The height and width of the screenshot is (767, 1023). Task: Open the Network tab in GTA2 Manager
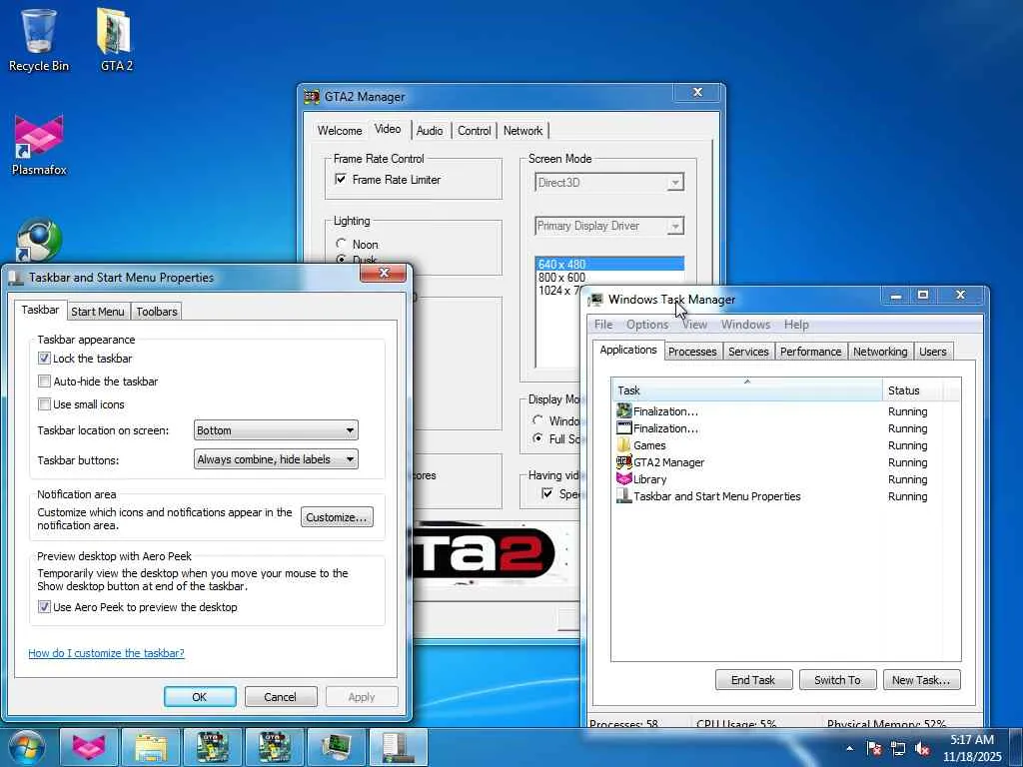click(x=523, y=131)
